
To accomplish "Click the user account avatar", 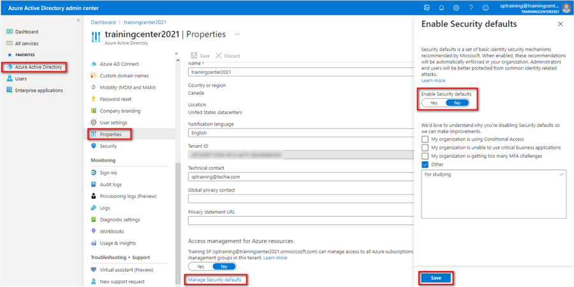I will pos(566,8).
